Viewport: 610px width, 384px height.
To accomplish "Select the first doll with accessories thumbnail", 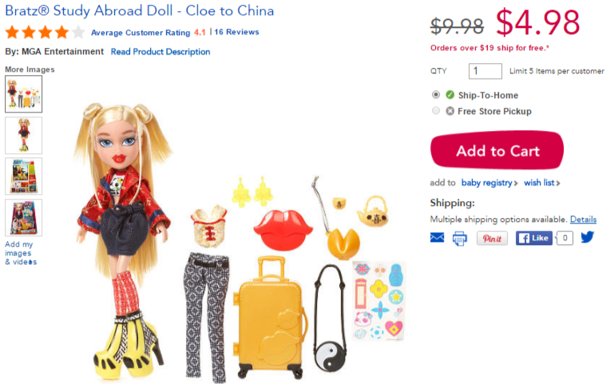I will 23,93.
